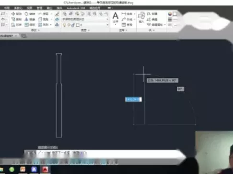Select the Linear dimension tool
The width and height of the screenshot is (233, 174).
pos(127,14)
